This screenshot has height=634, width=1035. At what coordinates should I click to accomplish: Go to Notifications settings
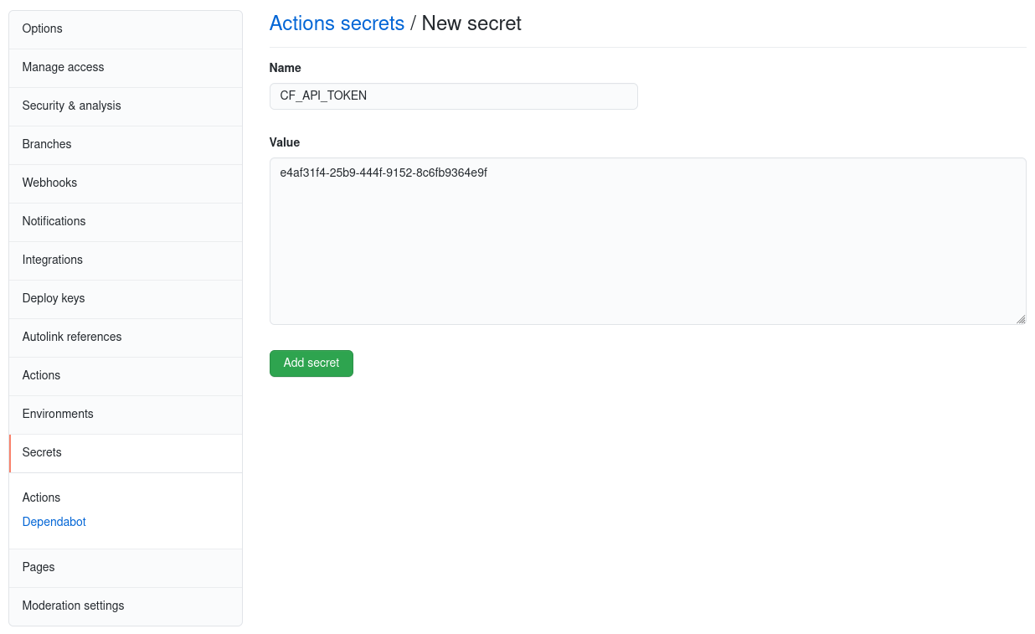(54, 221)
